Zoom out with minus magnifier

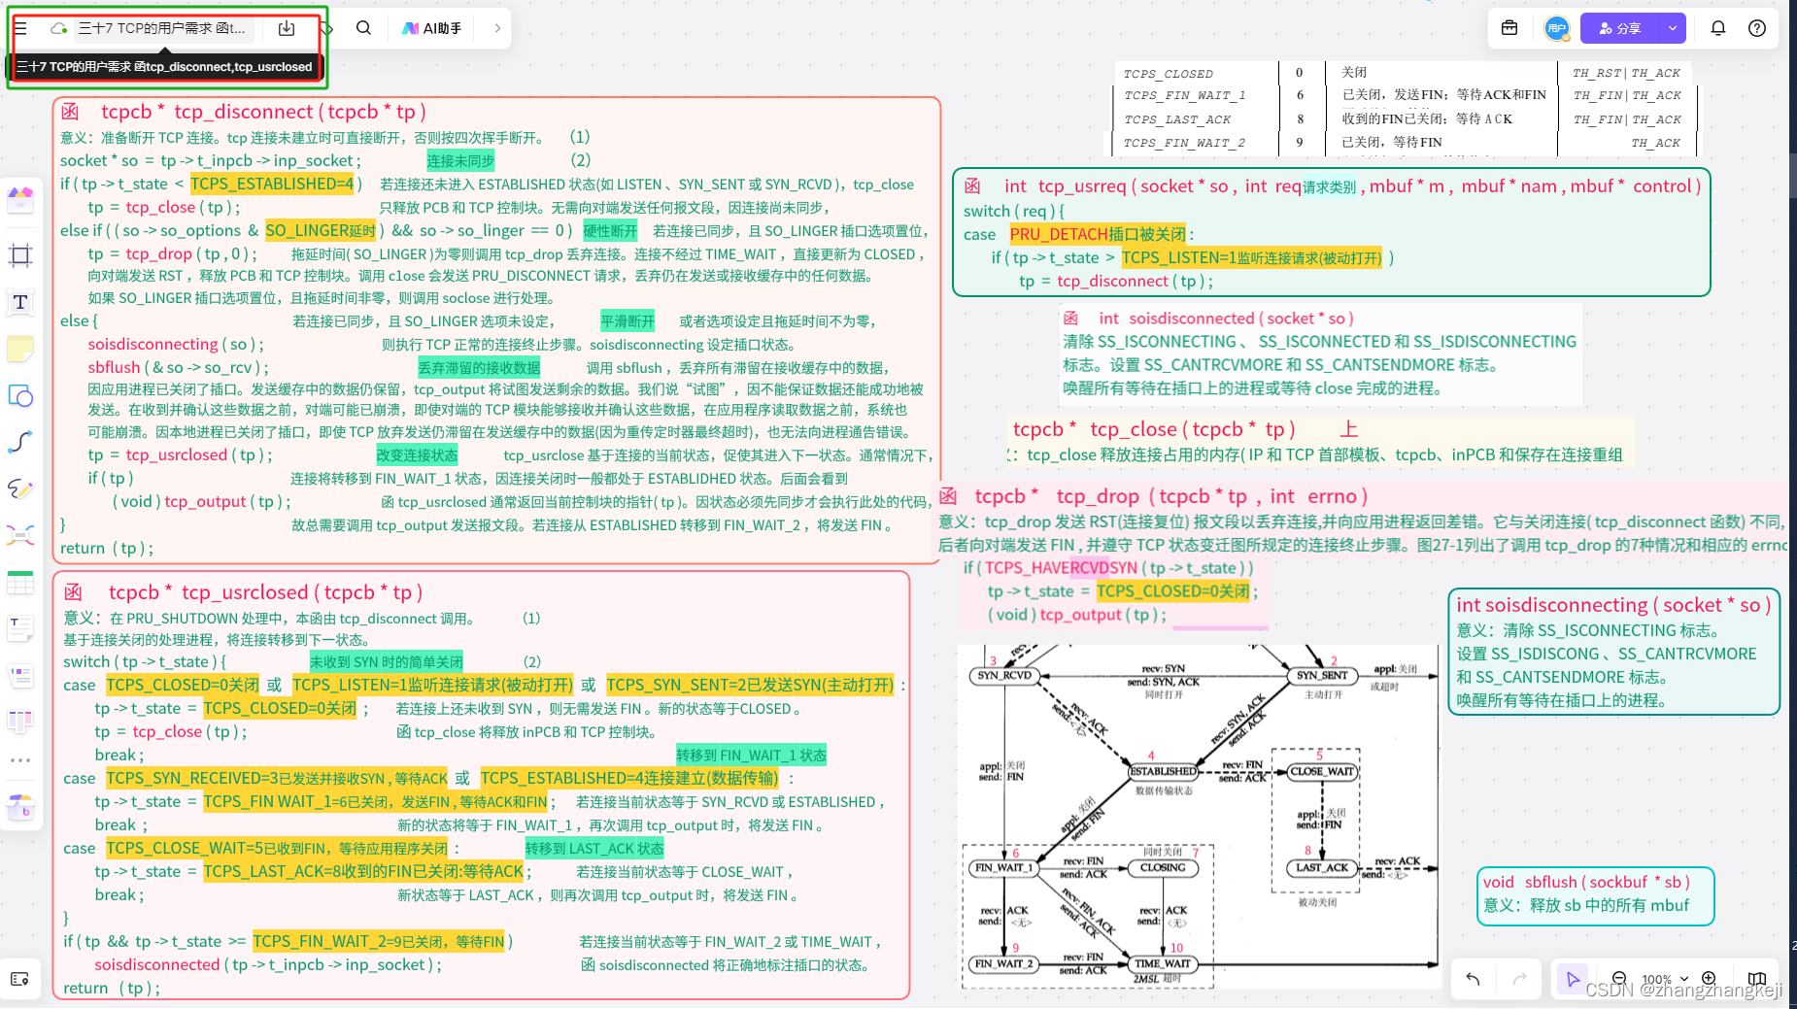[x=1619, y=979]
